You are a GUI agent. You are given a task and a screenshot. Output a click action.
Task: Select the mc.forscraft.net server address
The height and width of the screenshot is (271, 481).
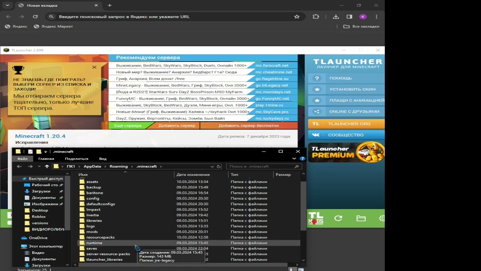click(272, 65)
